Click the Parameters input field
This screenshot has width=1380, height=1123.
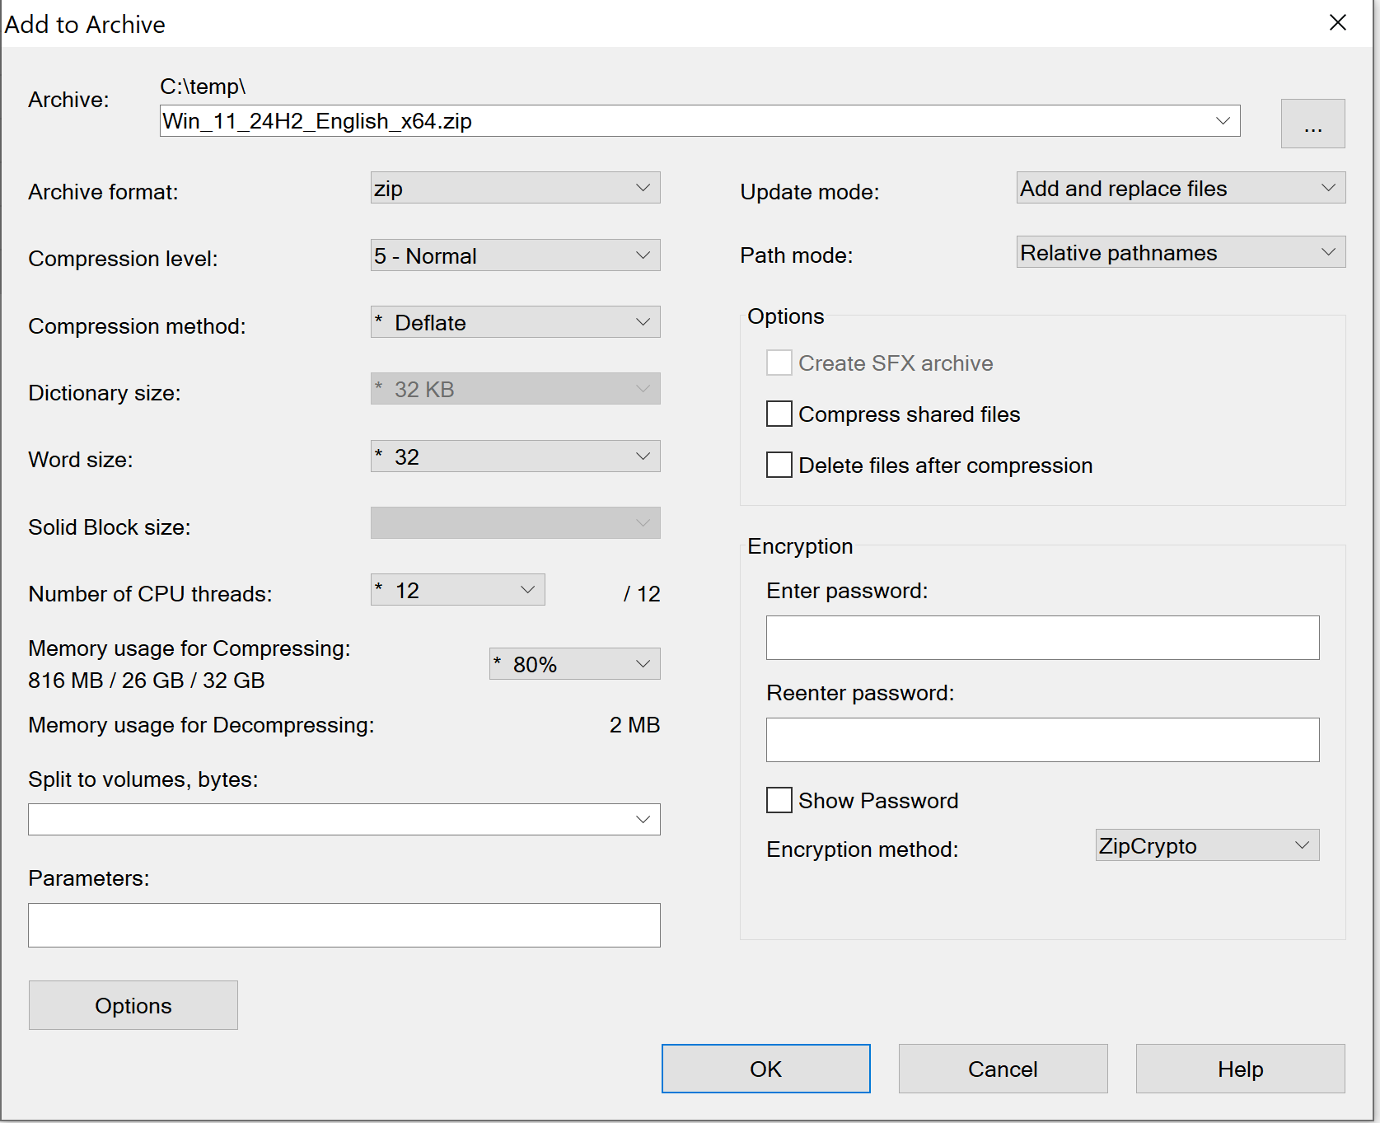tap(344, 925)
